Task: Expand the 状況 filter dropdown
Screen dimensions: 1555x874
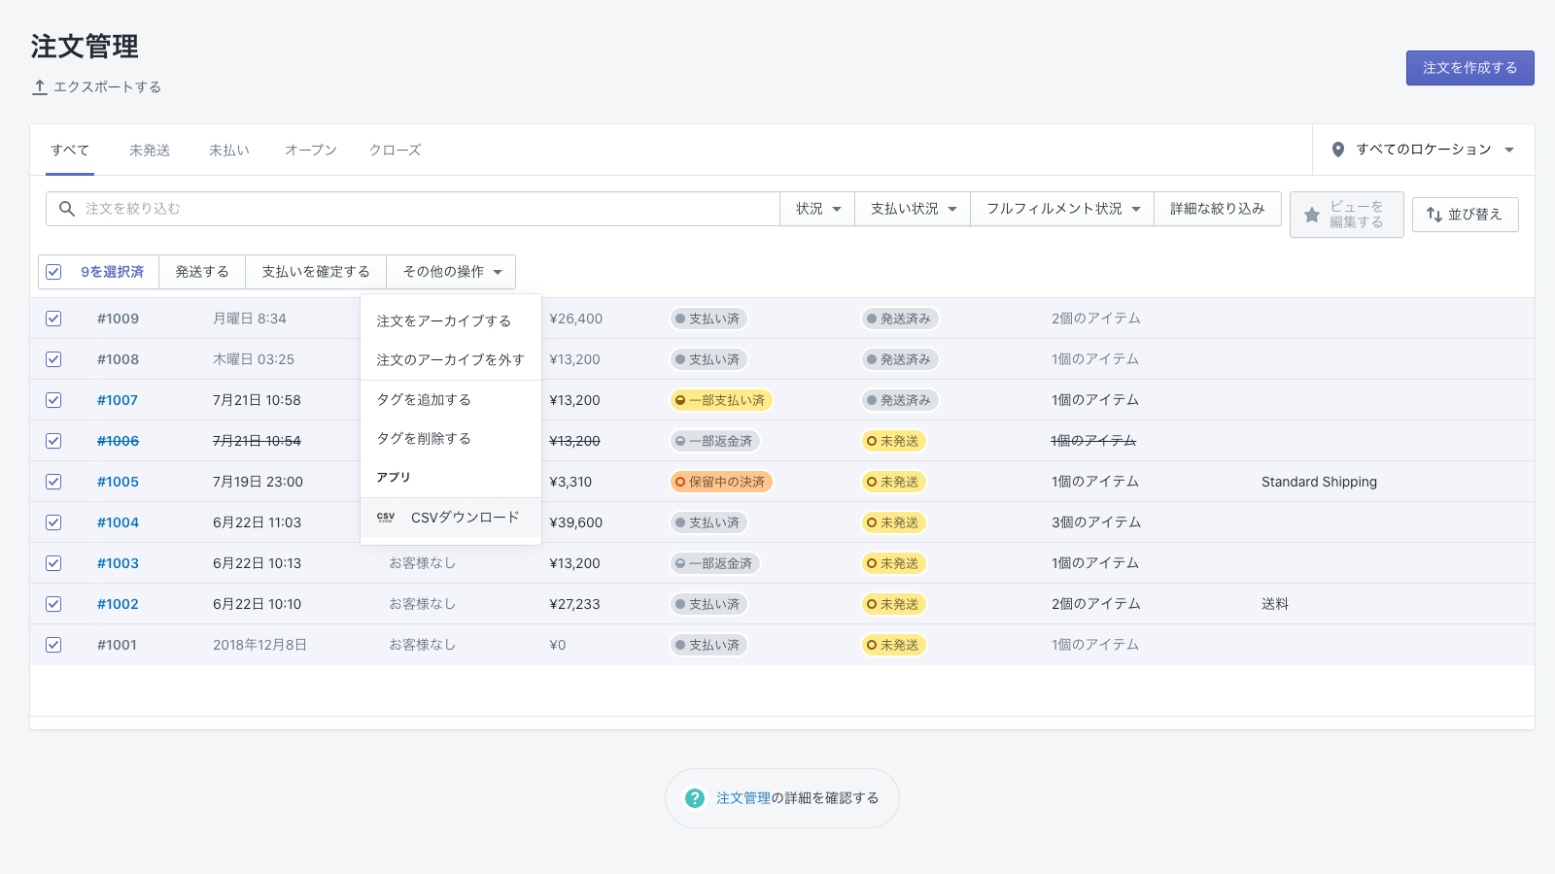Action: click(816, 208)
